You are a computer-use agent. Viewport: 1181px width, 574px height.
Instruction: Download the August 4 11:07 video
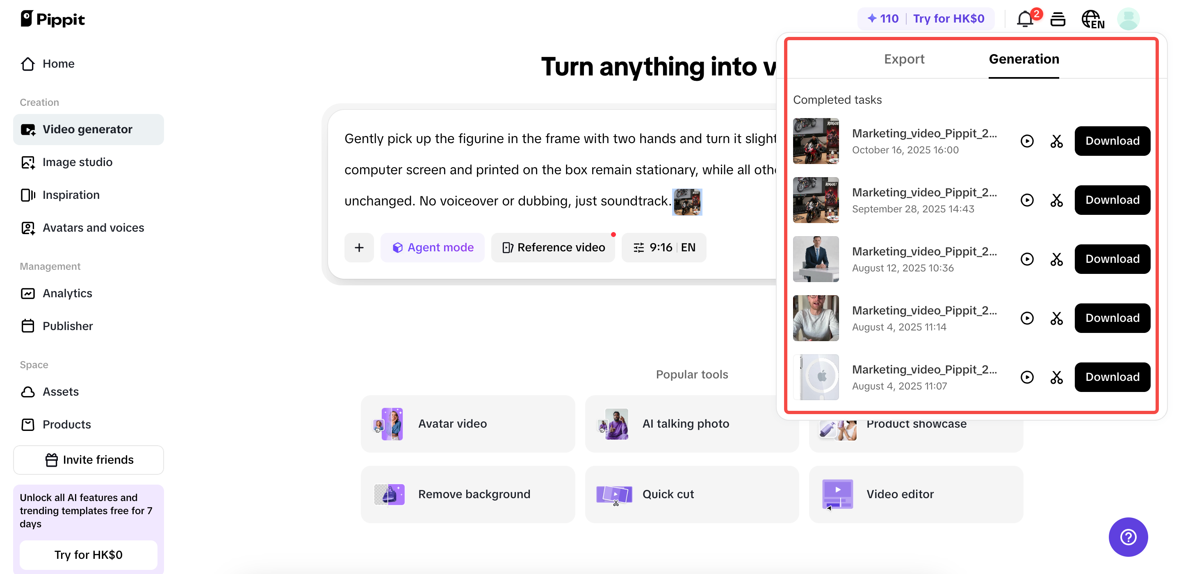click(x=1112, y=377)
